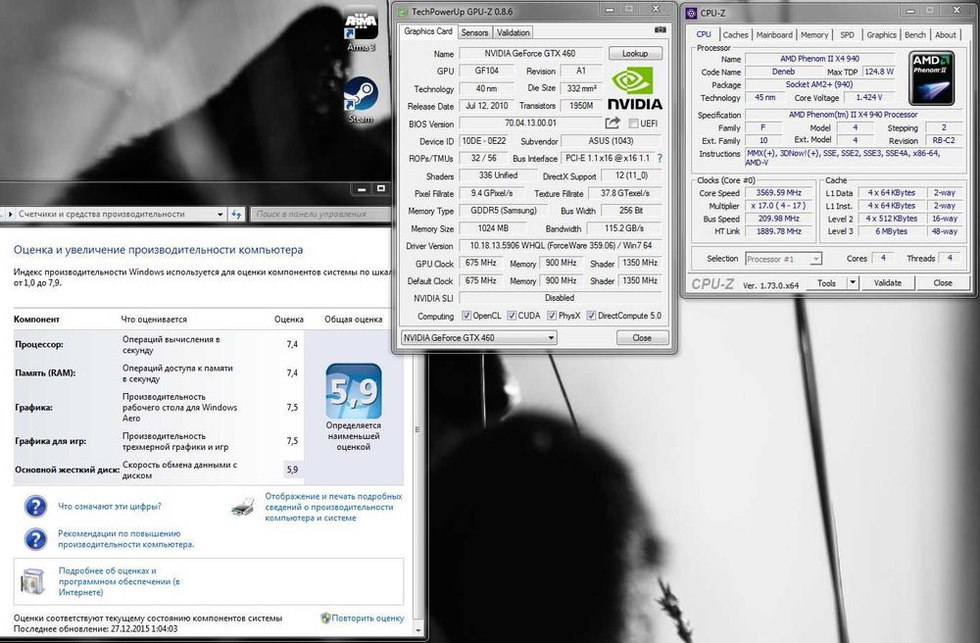Launch the Steam desktop shortcut

coord(361,100)
